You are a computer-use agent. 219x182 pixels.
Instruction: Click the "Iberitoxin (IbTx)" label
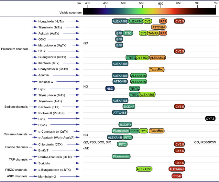[x=49, y=63]
